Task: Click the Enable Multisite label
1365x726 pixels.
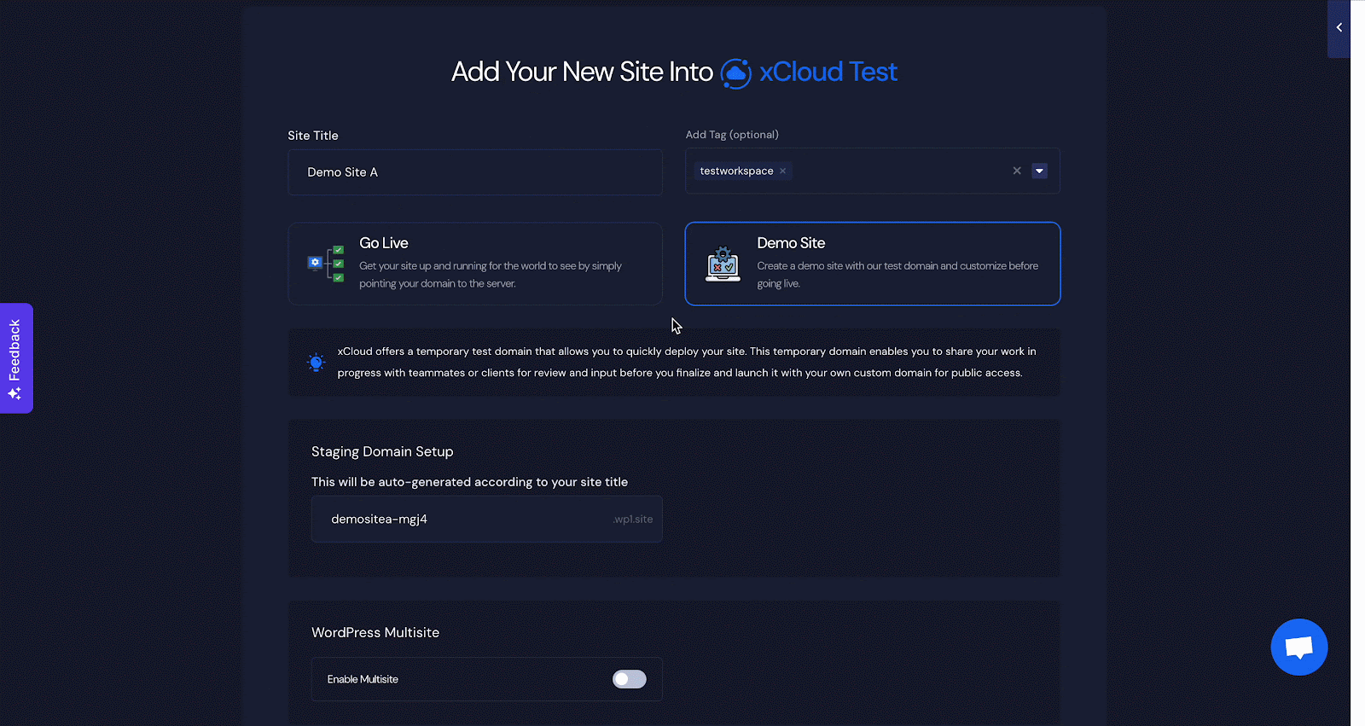Action: pyautogui.click(x=363, y=679)
